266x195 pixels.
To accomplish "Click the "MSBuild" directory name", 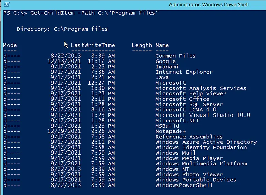I will tap(167, 126).
